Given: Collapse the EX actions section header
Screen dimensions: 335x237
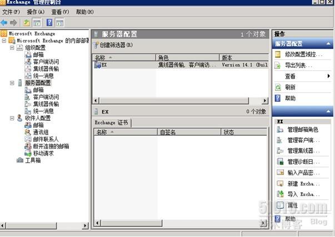Looking at the screenshot, I should tap(328, 111).
